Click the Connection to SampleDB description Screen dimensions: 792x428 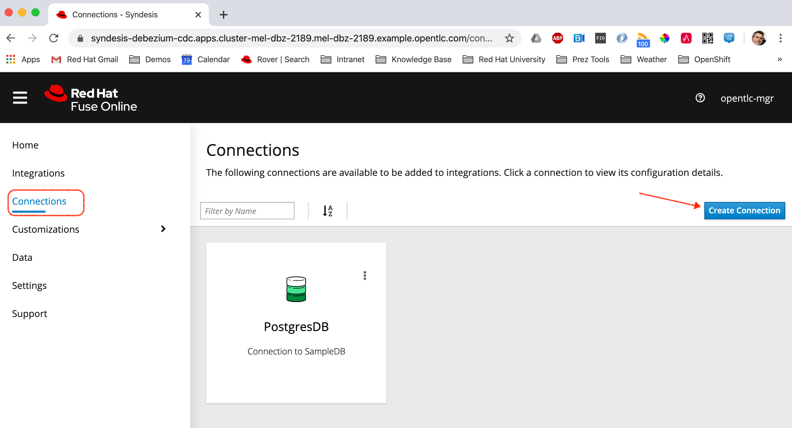tap(296, 351)
